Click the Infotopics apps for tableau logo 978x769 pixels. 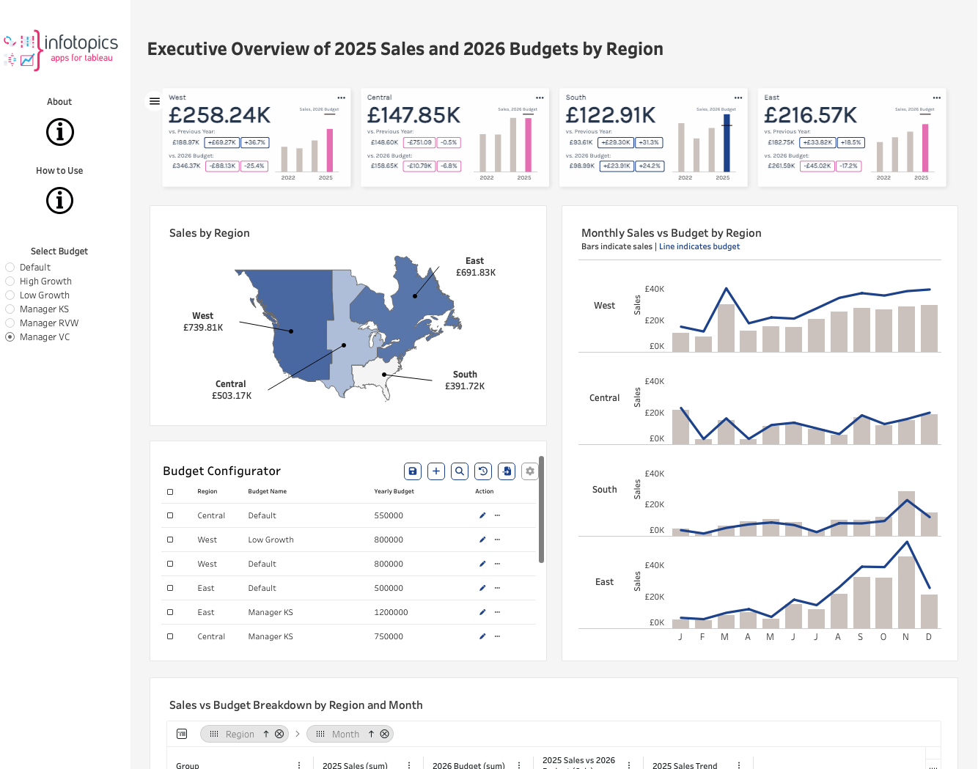[x=61, y=50]
